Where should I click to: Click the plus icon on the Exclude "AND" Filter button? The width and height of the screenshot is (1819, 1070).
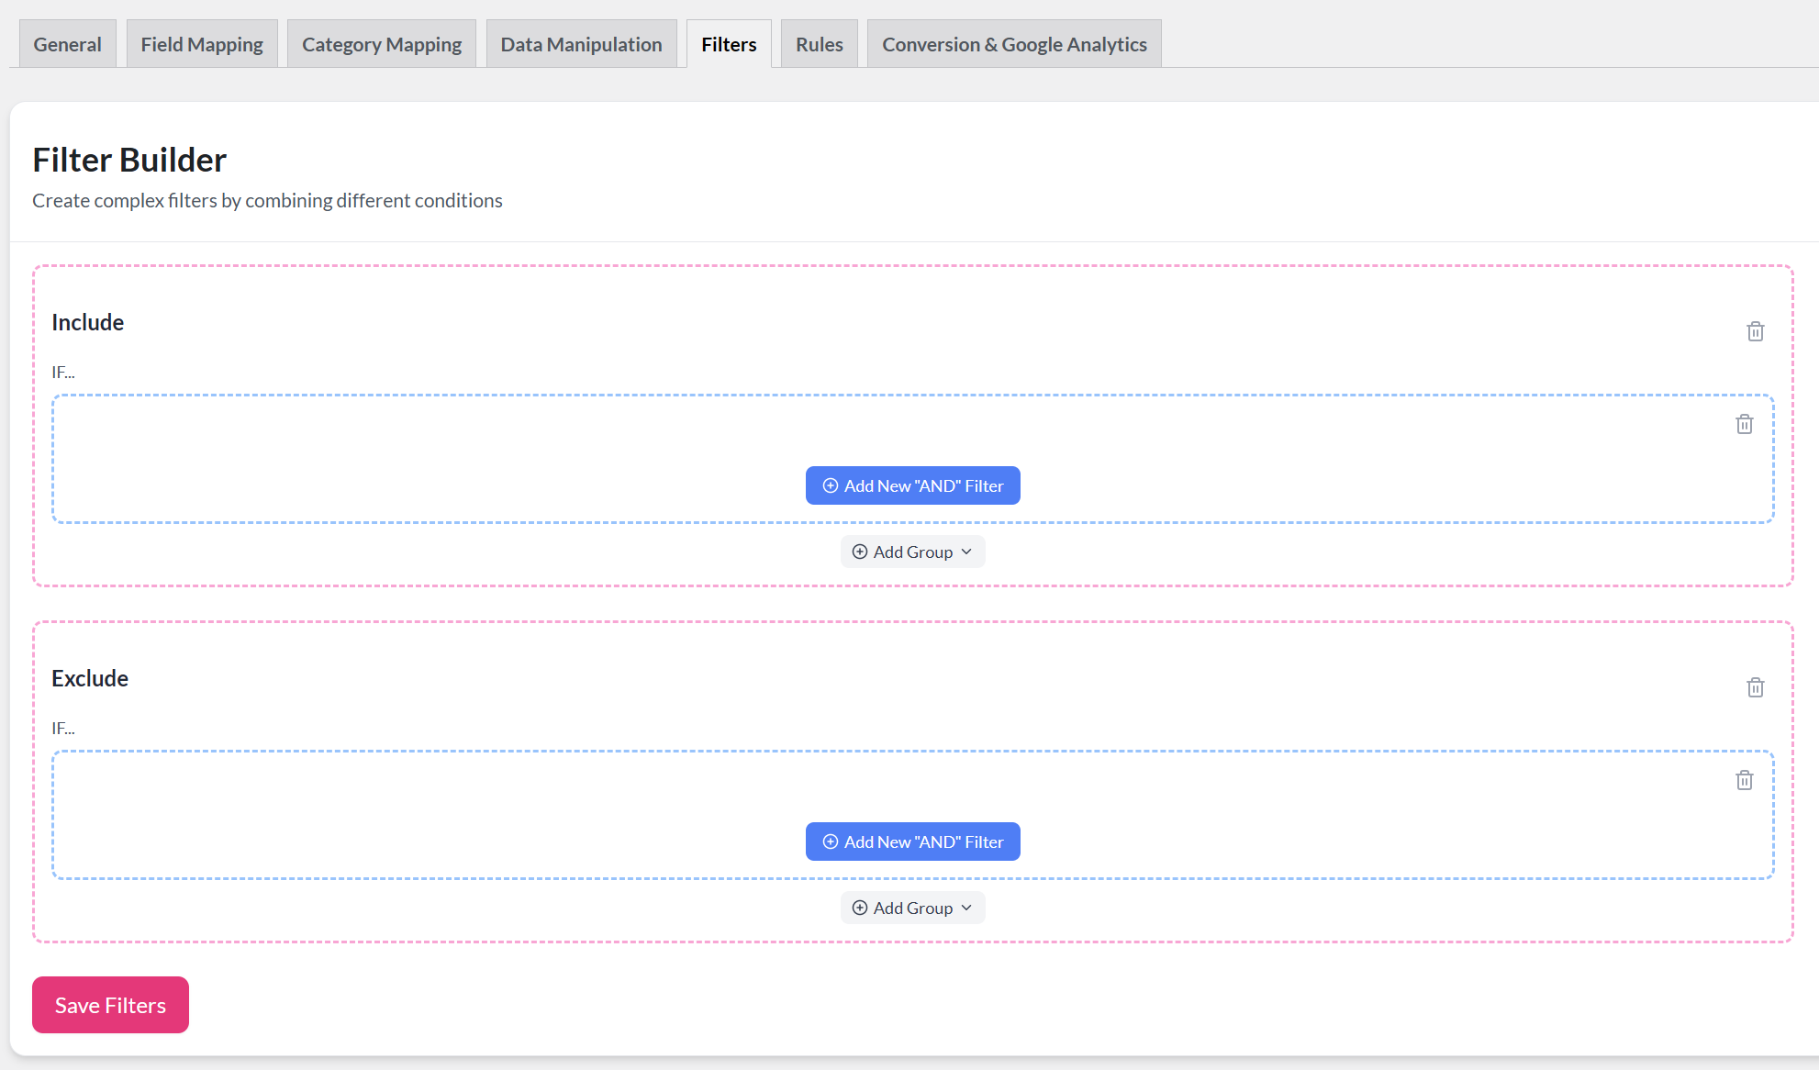(x=831, y=842)
